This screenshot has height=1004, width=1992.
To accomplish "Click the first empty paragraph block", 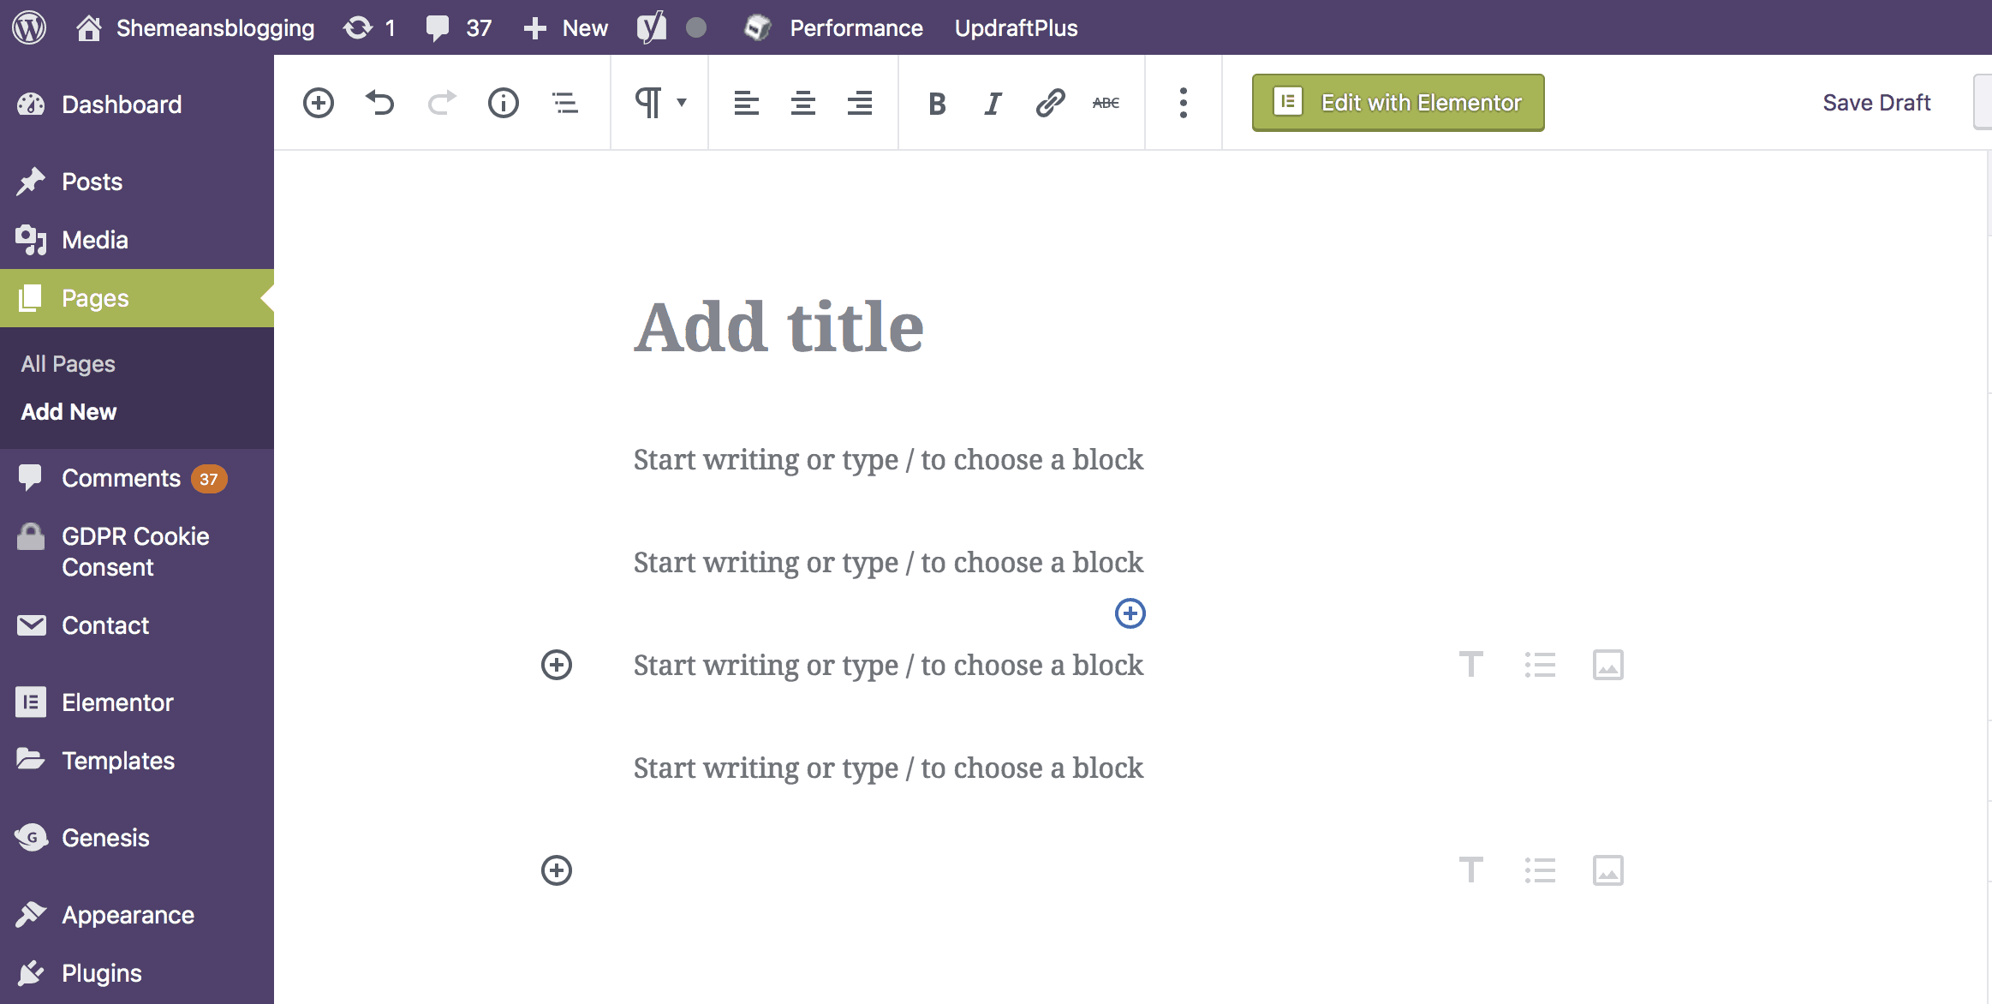I will [1130, 459].
